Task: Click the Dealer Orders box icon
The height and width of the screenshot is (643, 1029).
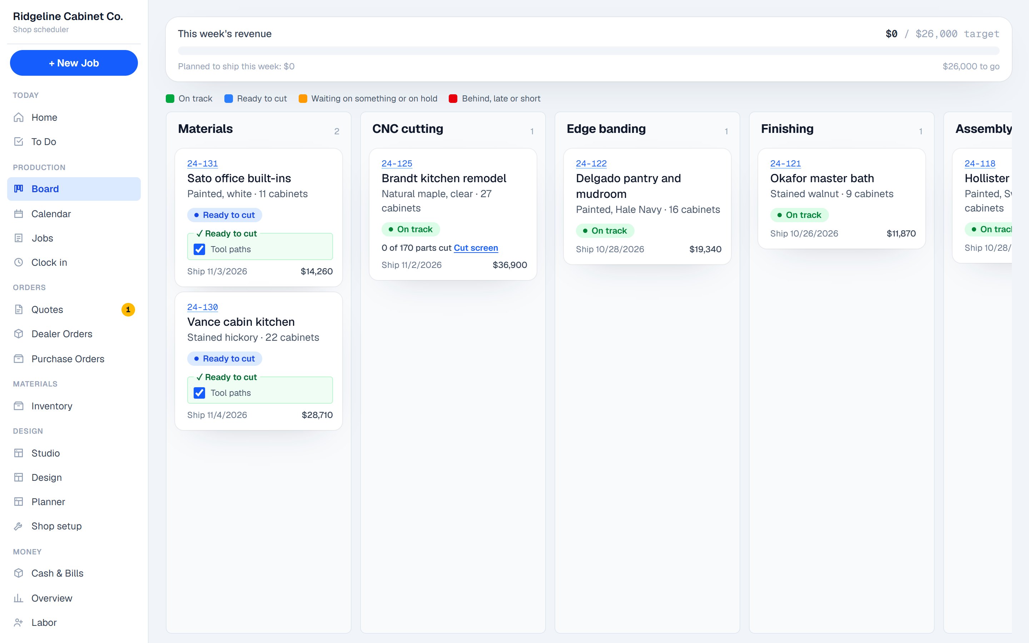Action: tap(18, 334)
